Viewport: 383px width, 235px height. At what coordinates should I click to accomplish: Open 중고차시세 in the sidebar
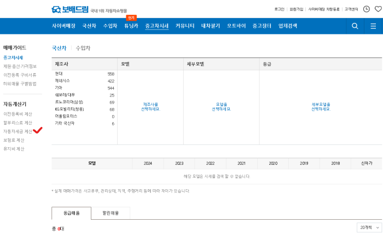[x=13, y=58]
